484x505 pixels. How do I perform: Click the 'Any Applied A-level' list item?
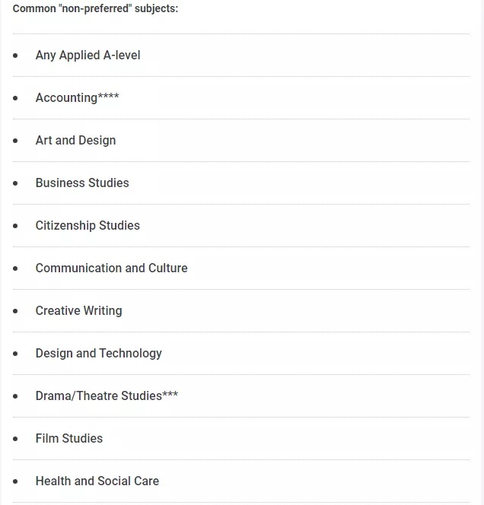[x=88, y=56]
